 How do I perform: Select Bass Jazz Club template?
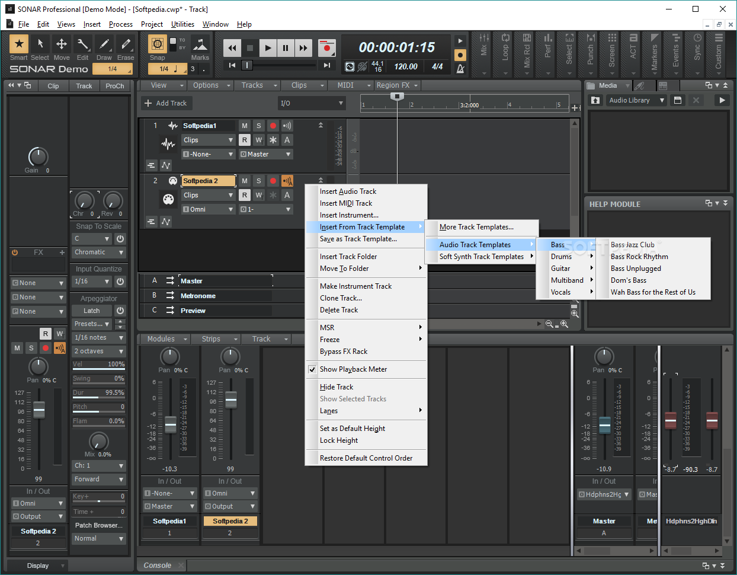[x=653, y=245]
